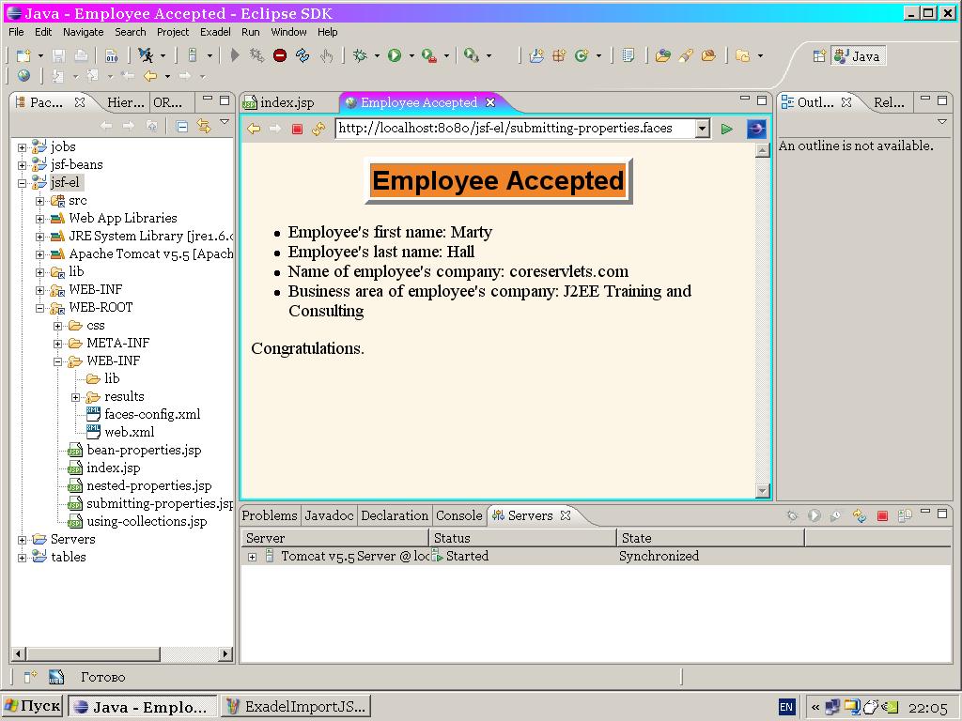Click the green Go arrow next to URL
Screen dimensions: 962x721
pos(727,129)
